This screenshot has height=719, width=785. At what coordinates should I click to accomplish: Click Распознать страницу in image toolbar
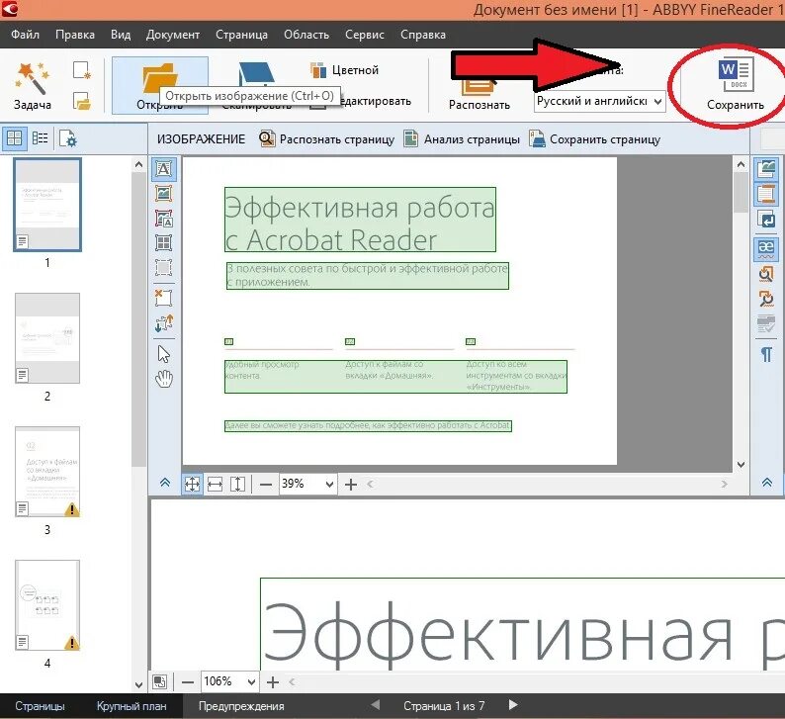click(x=327, y=139)
